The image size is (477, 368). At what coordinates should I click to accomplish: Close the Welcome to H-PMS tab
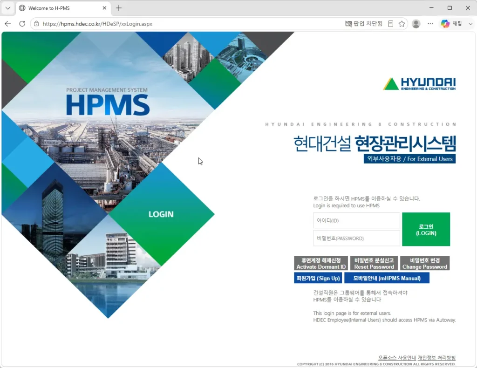[x=104, y=8]
